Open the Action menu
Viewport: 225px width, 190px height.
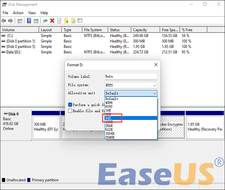tap(18, 13)
